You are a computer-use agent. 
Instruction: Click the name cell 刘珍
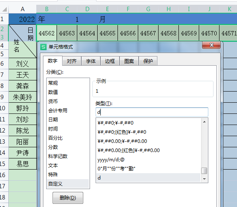coord(23,119)
